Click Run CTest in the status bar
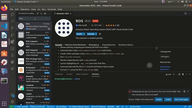Viewport: 192px width, 108px height. 135,107
